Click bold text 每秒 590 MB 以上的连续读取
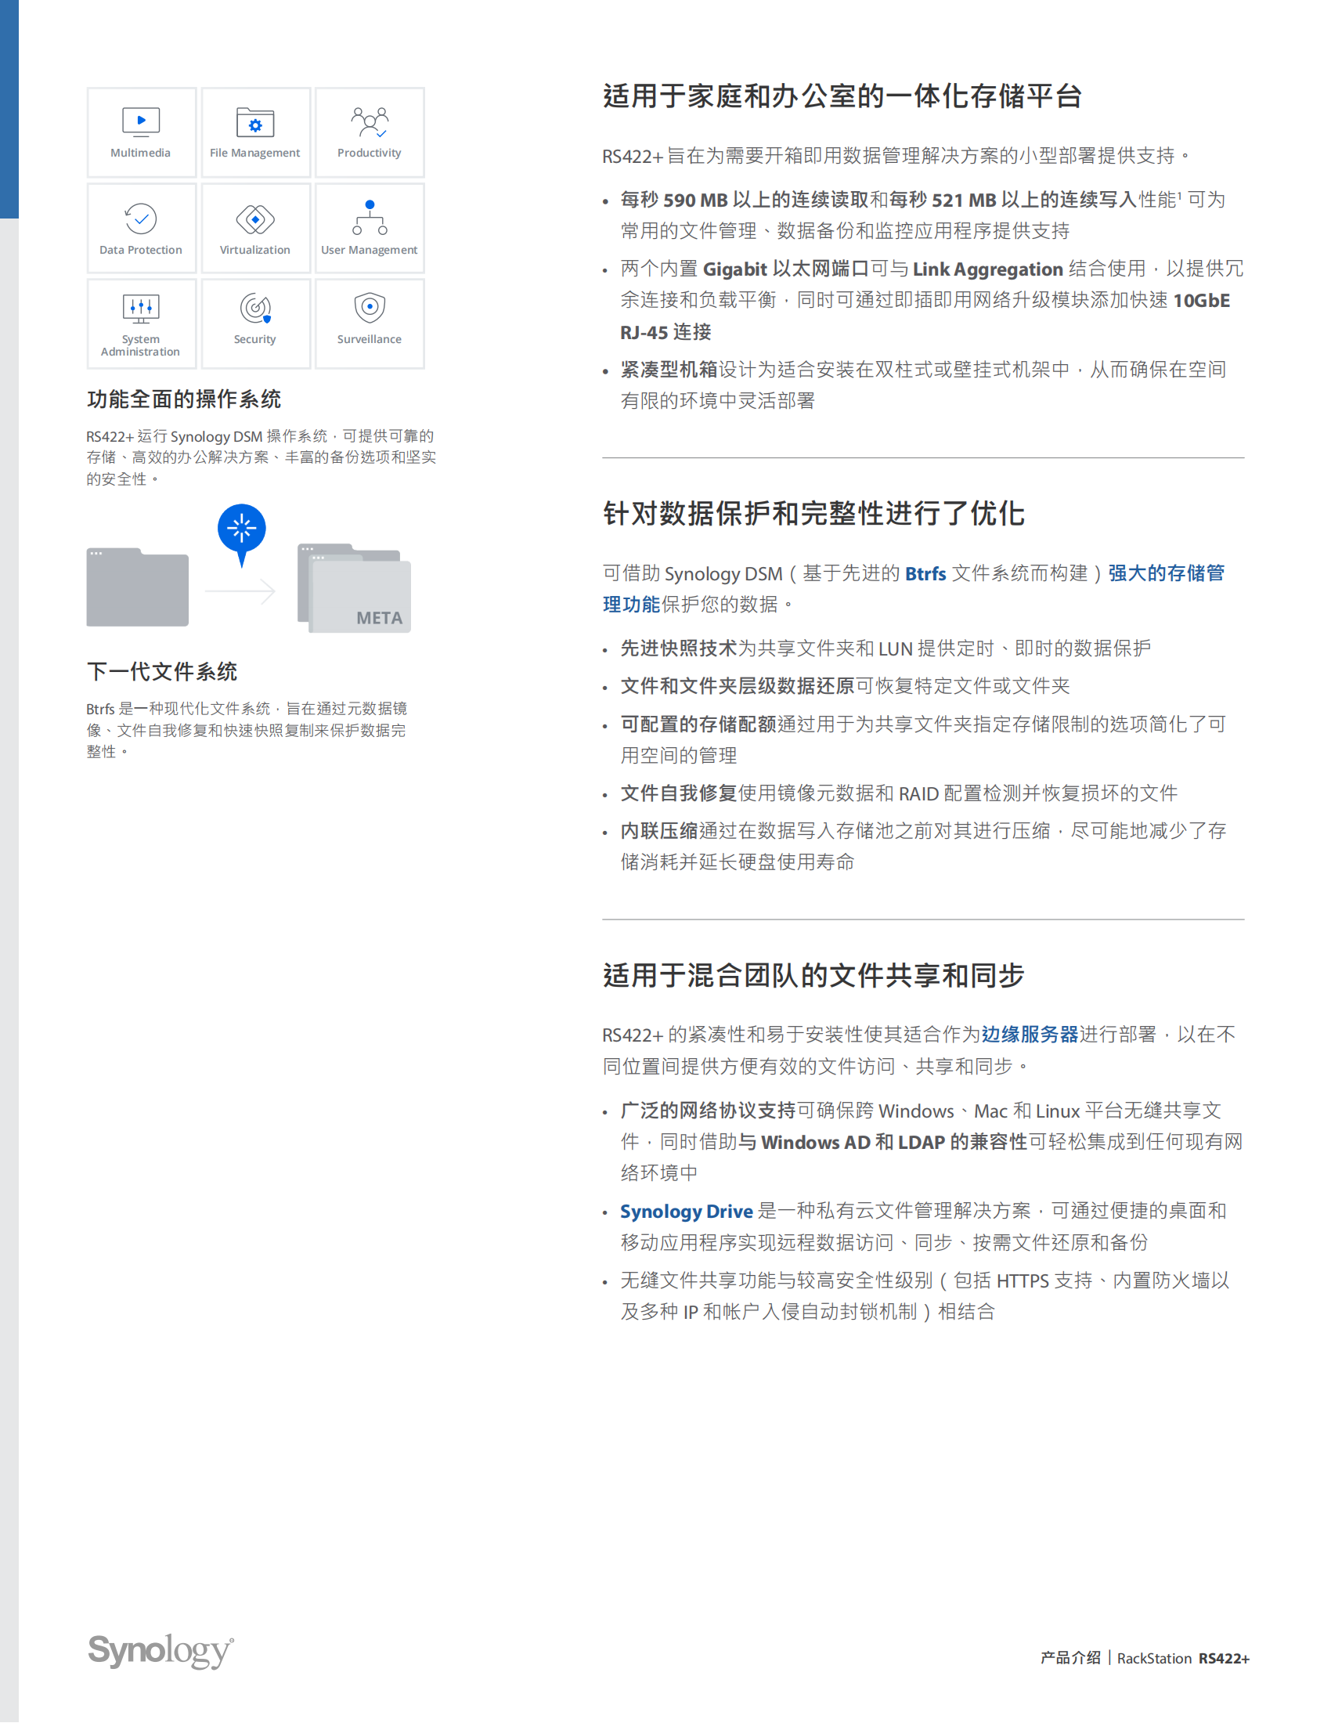 [x=745, y=200]
